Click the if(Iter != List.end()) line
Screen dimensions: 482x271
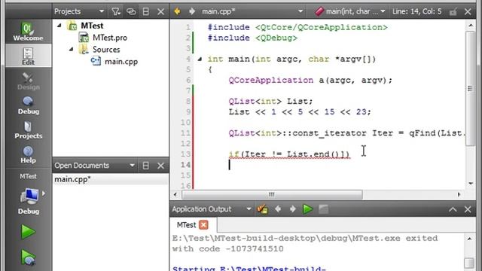(x=289, y=154)
